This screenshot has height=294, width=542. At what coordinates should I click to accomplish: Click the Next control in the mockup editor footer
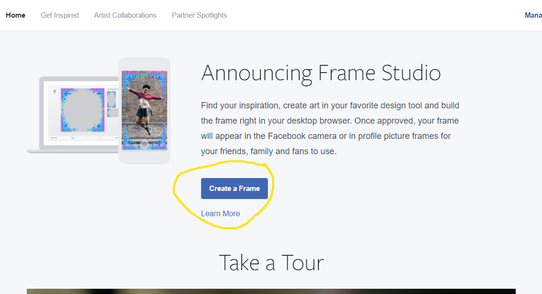click(x=117, y=137)
